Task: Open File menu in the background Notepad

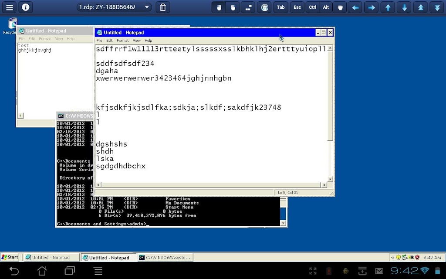Action: (x=22, y=39)
